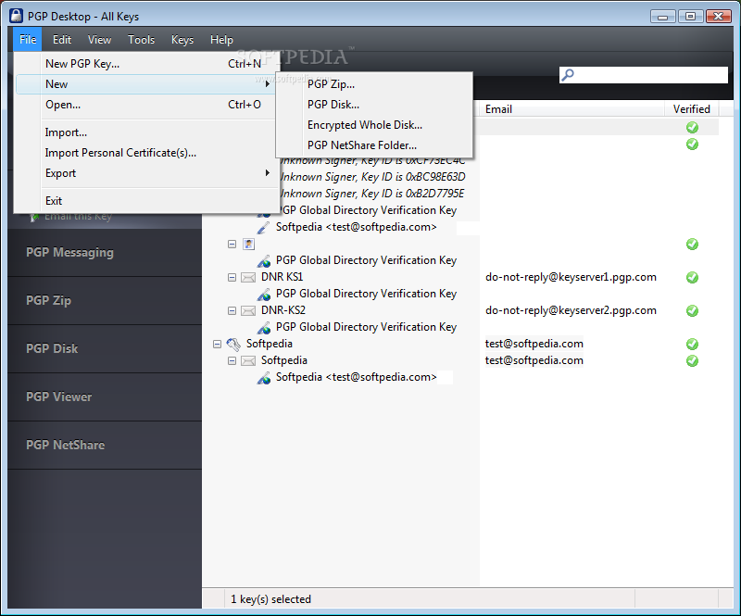The width and height of the screenshot is (741, 616).
Task: Open the PGP Viewer sidebar panel
Action: click(105, 397)
